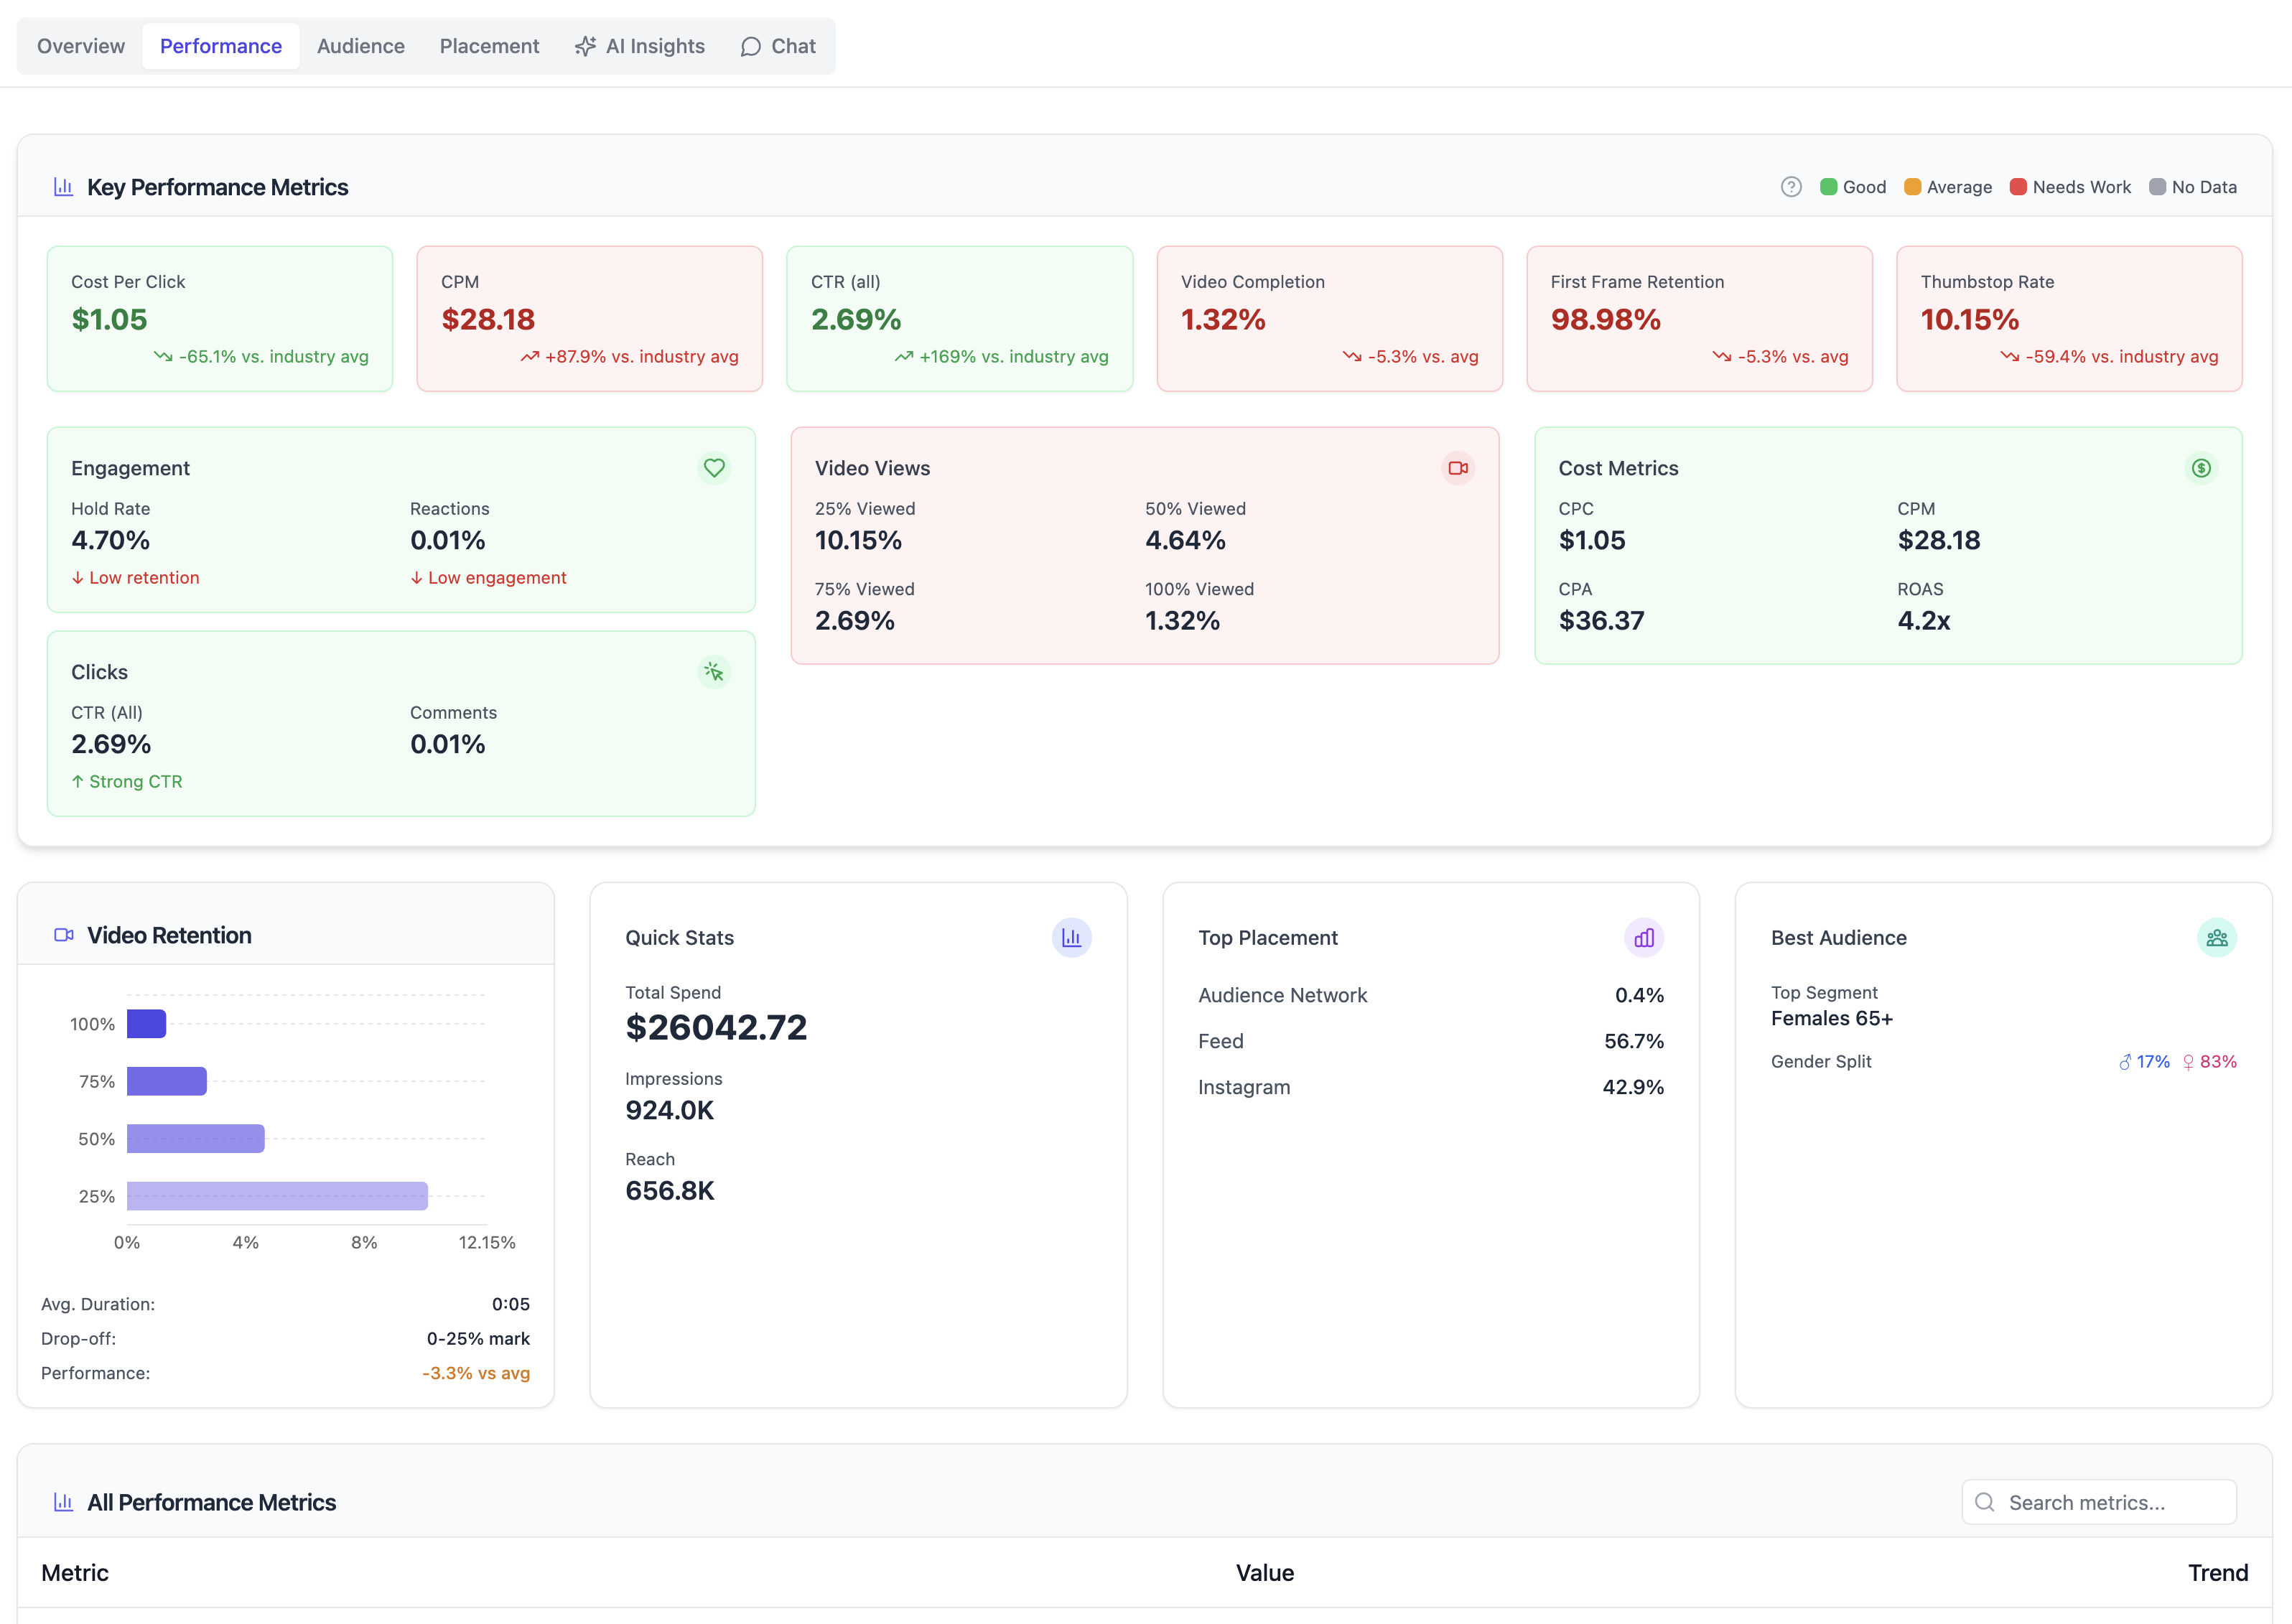Click the people icon in Best Audience

pos(2216,938)
